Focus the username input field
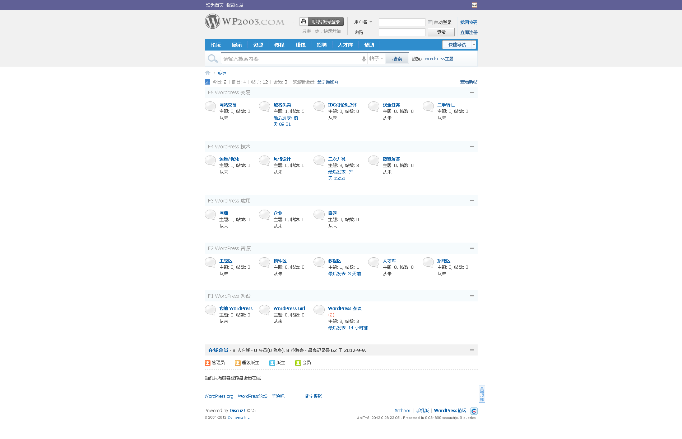Viewport: 682px width, 439px height. pos(402,22)
